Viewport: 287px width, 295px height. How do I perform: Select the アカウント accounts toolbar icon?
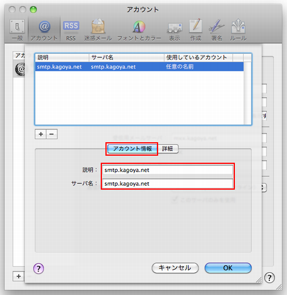coord(44,30)
